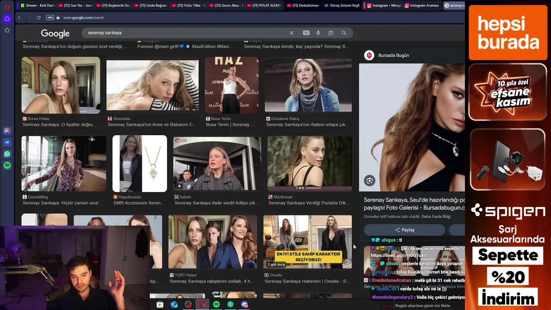Open the Opera sidebar home workspace
551x310 pixels.
pos(7,19)
